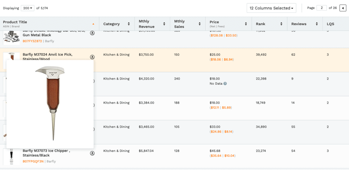Select Barfly M37073 Ice Chipper title
Viewport: 349px width, 170px height.
tap(46, 153)
